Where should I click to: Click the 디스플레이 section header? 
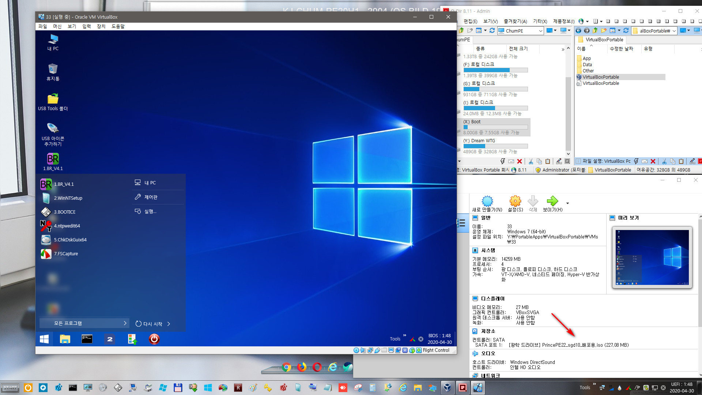492,298
